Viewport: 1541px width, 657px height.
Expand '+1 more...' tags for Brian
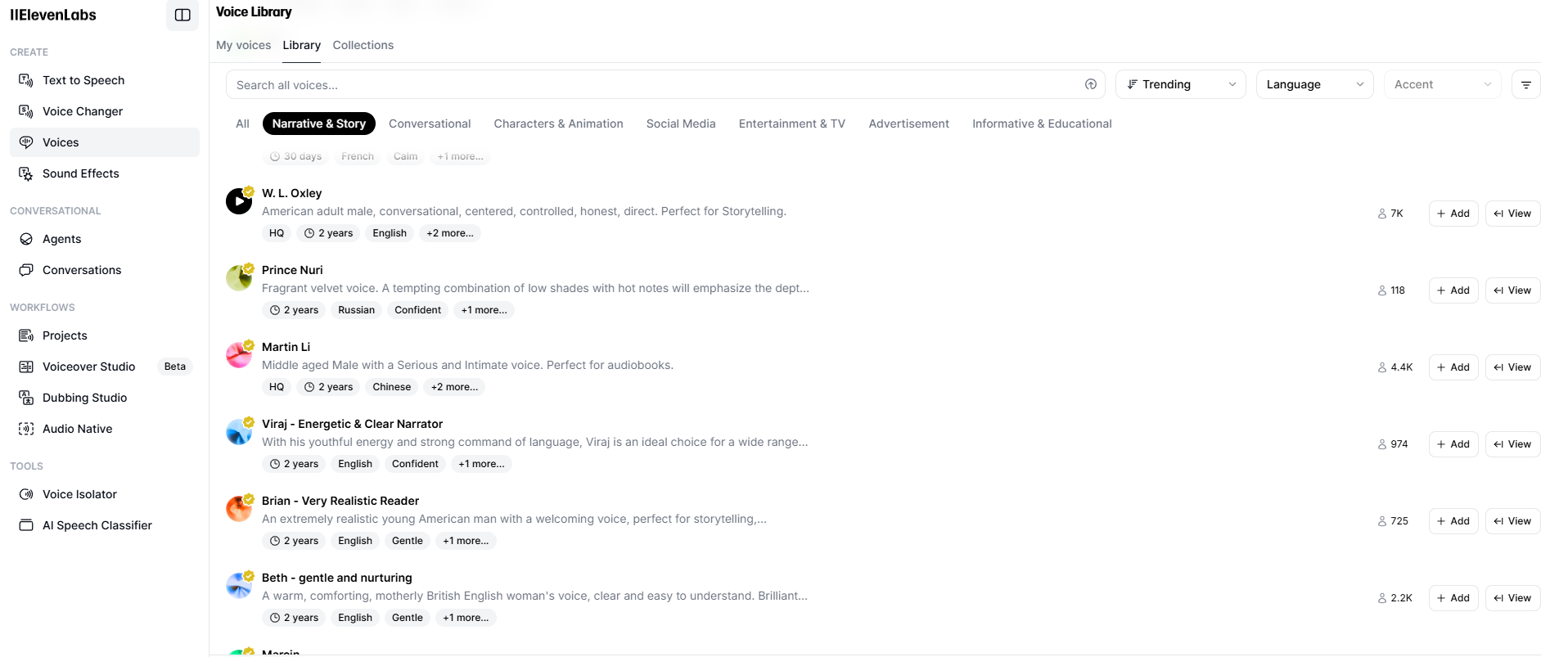point(466,541)
